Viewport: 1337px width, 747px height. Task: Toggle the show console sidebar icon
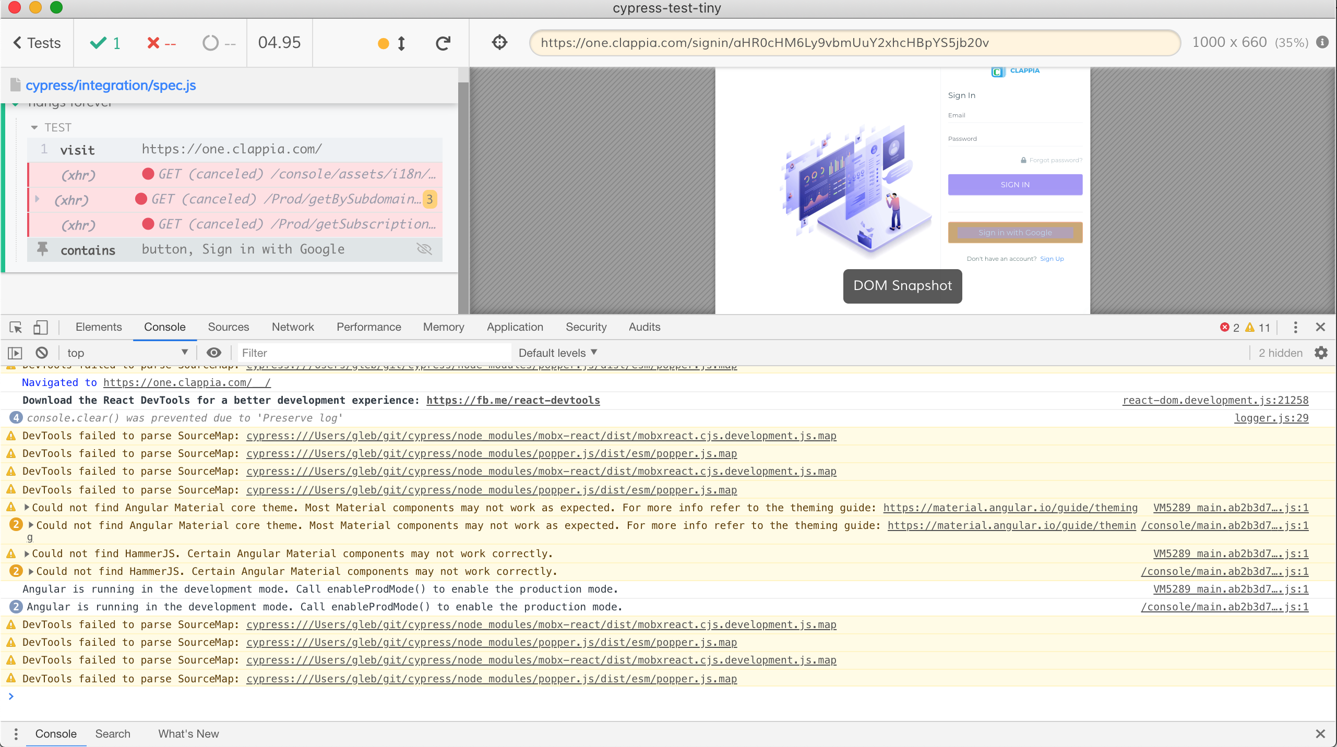coord(14,353)
